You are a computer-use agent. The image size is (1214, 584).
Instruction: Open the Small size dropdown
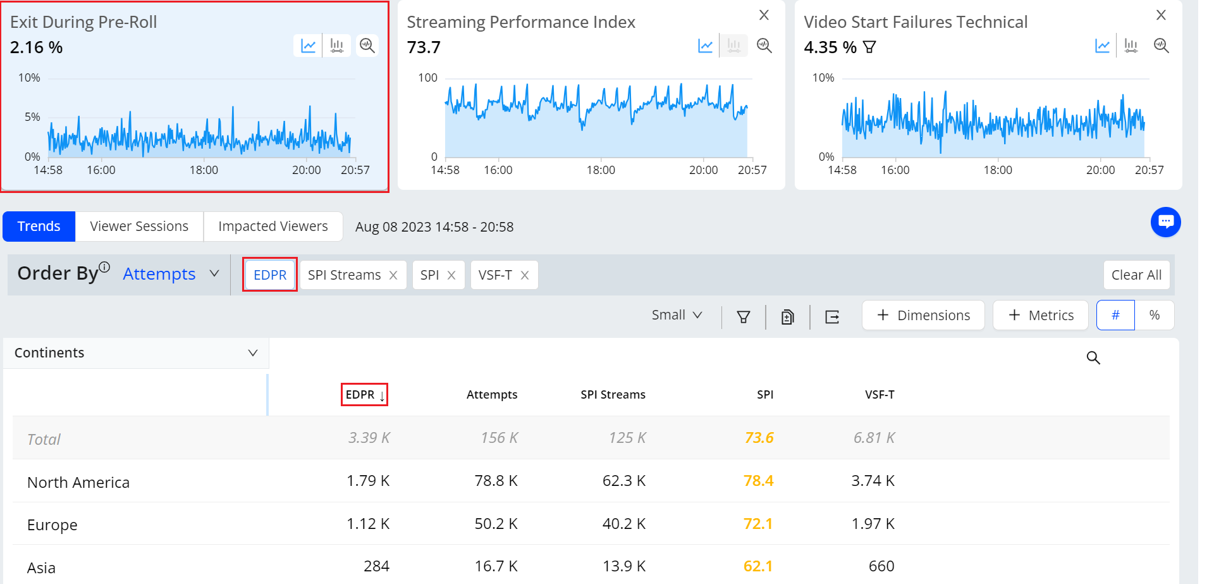coord(677,315)
